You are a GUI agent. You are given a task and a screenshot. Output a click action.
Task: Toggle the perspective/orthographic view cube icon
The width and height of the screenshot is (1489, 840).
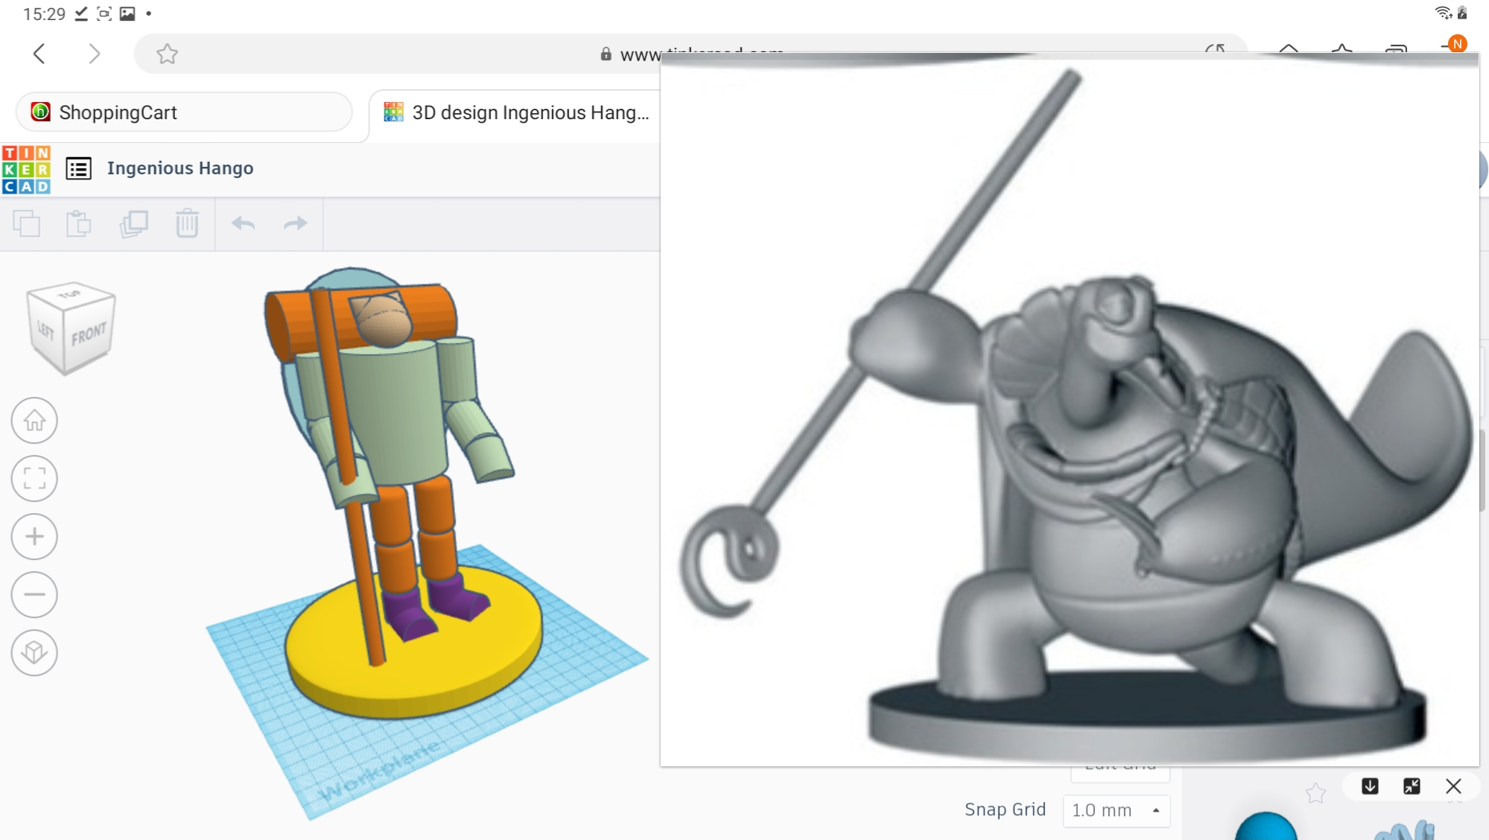click(34, 653)
